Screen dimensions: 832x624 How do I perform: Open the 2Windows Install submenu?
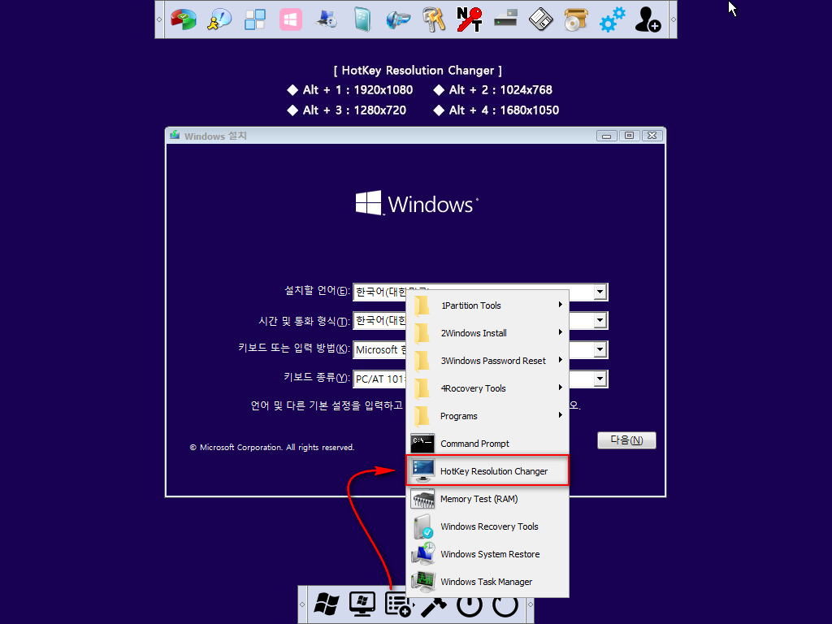click(x=487, y=333)
